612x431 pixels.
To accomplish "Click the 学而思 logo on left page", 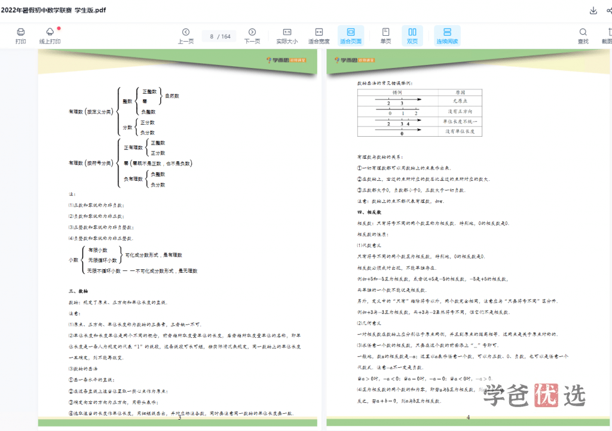I will (x=286, y=60).
